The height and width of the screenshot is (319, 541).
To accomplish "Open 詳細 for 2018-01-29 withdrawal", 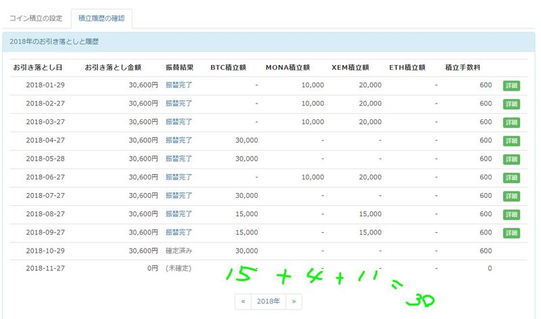I will point(511,86).
